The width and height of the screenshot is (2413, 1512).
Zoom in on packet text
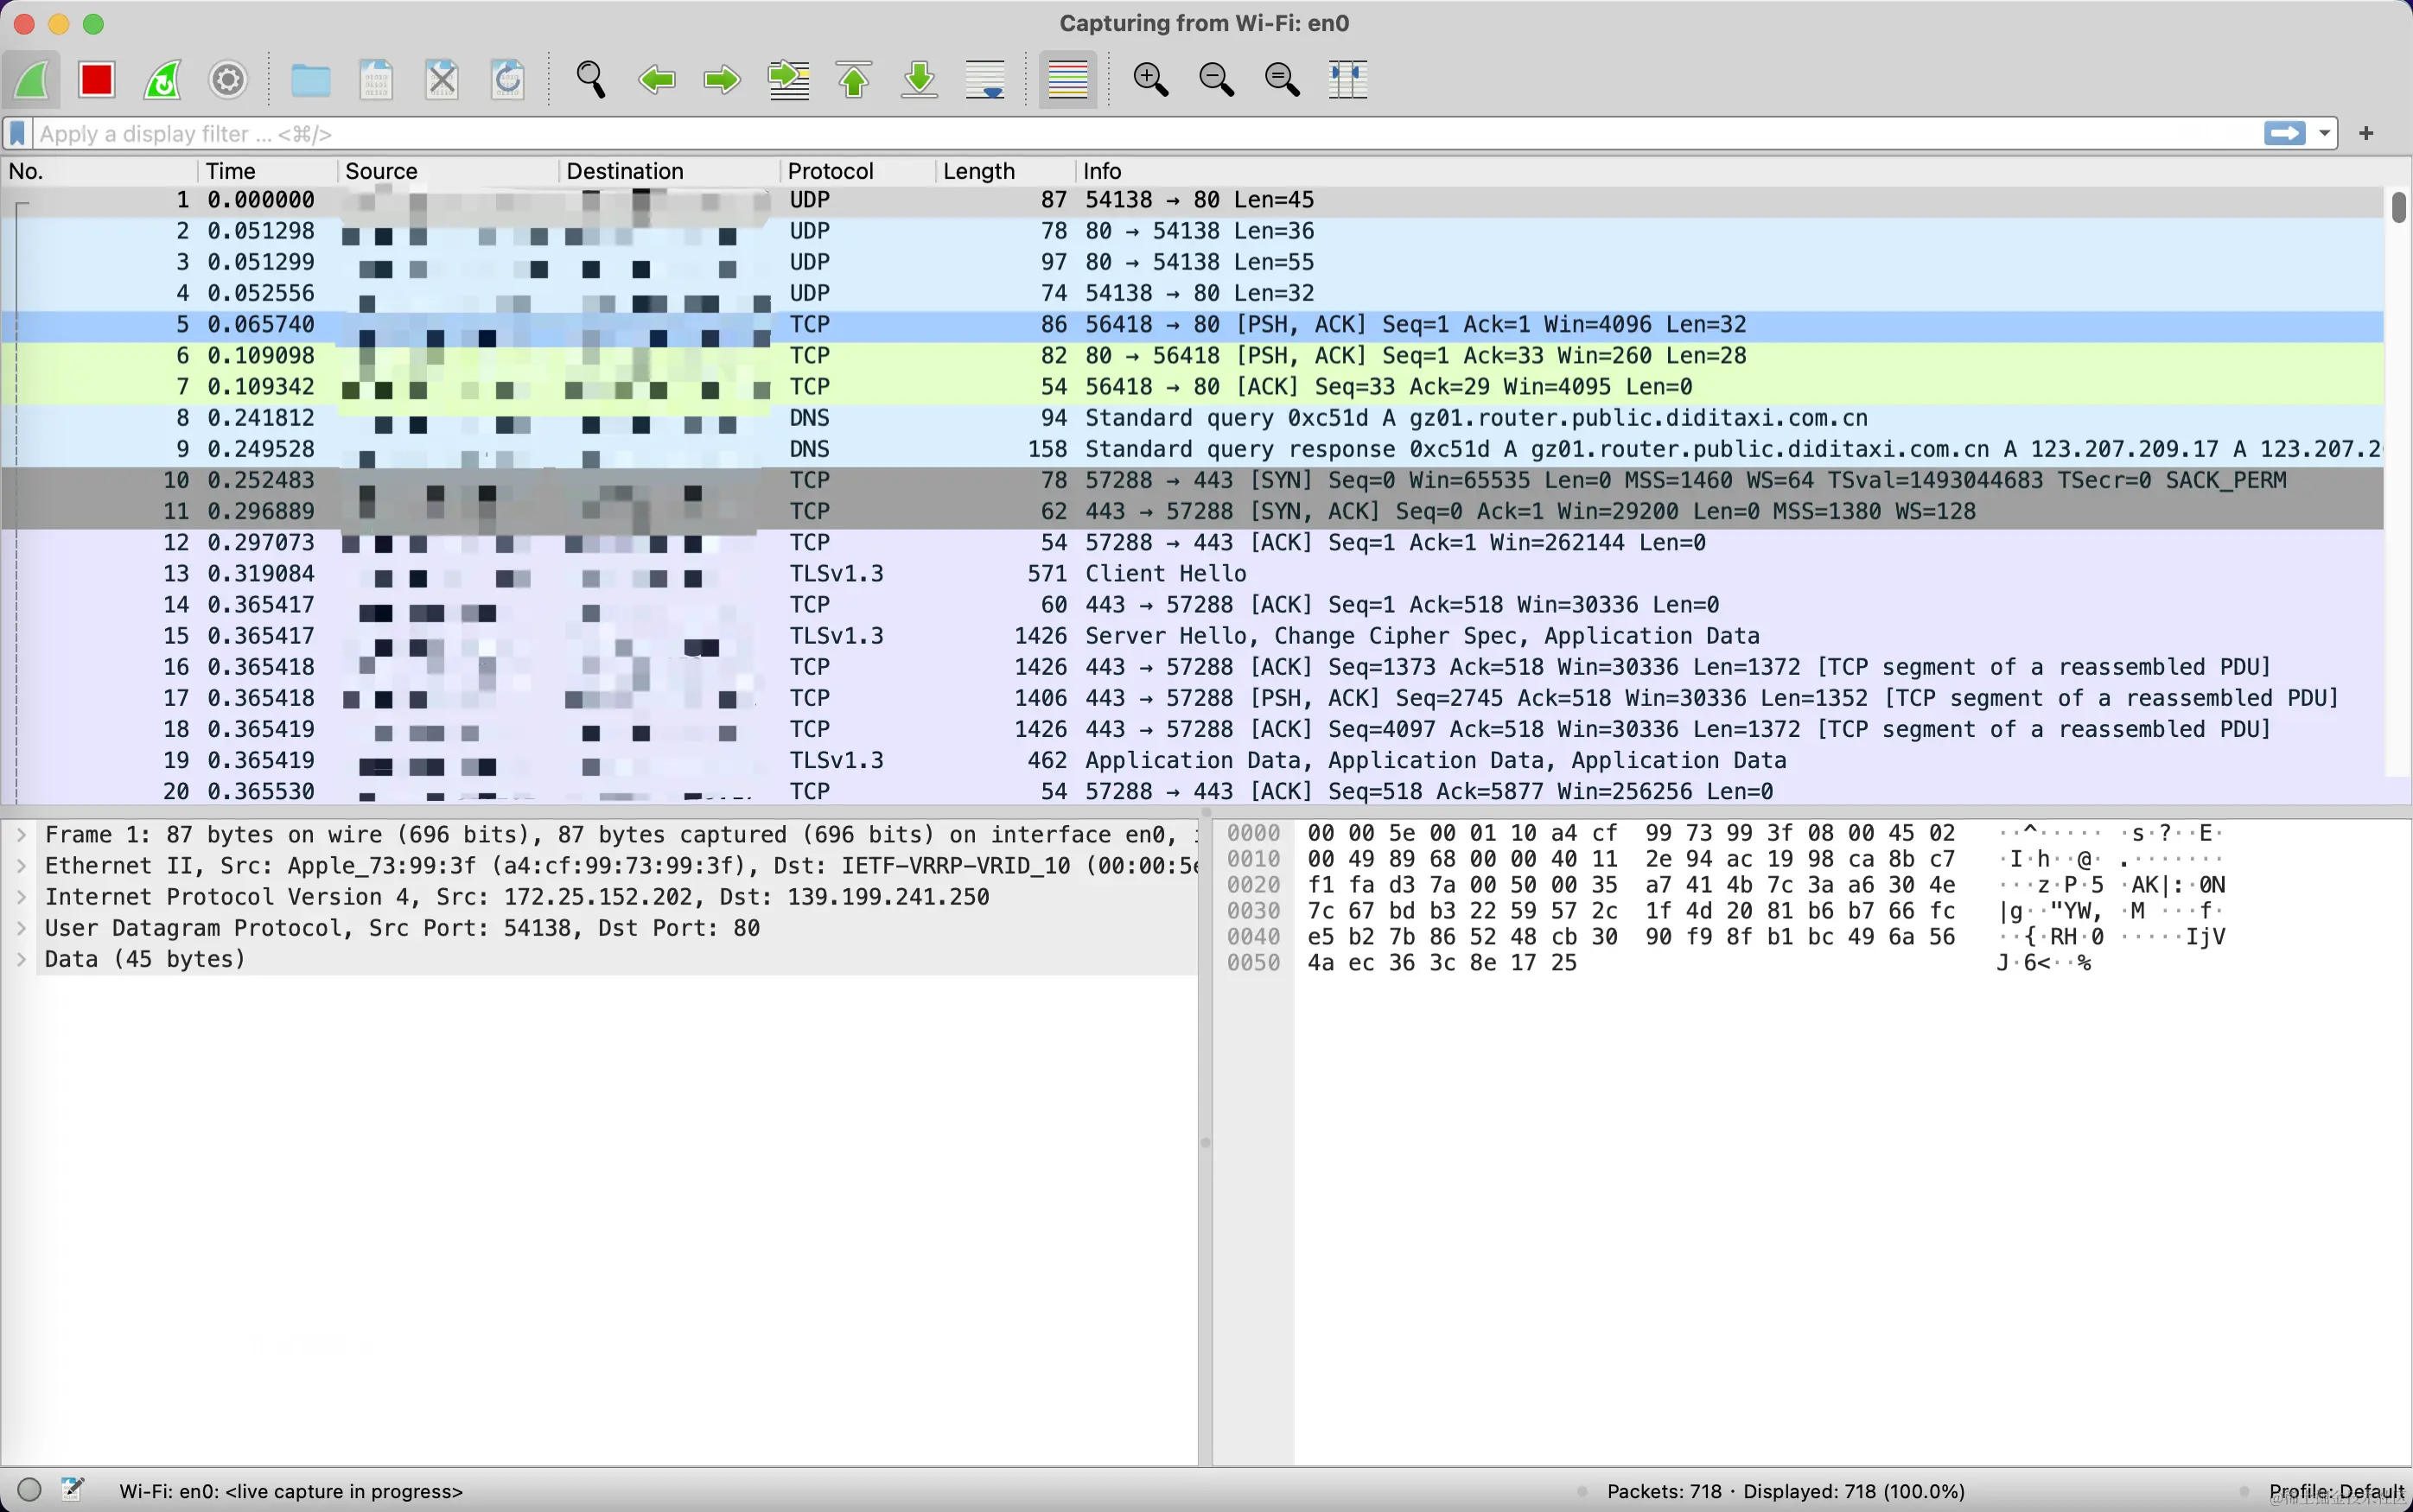click(x=1150, y=80)
